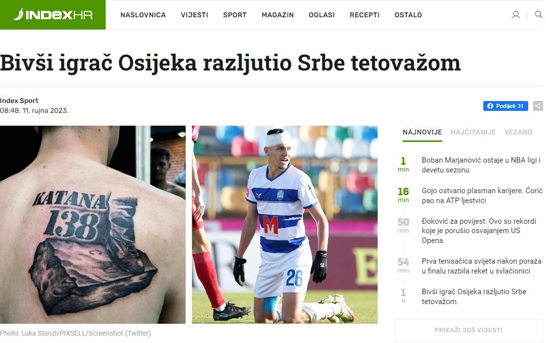Screen dimensions: 546x343
Task: Select the NAJNOVIJE tab
Action: [422, 132]
